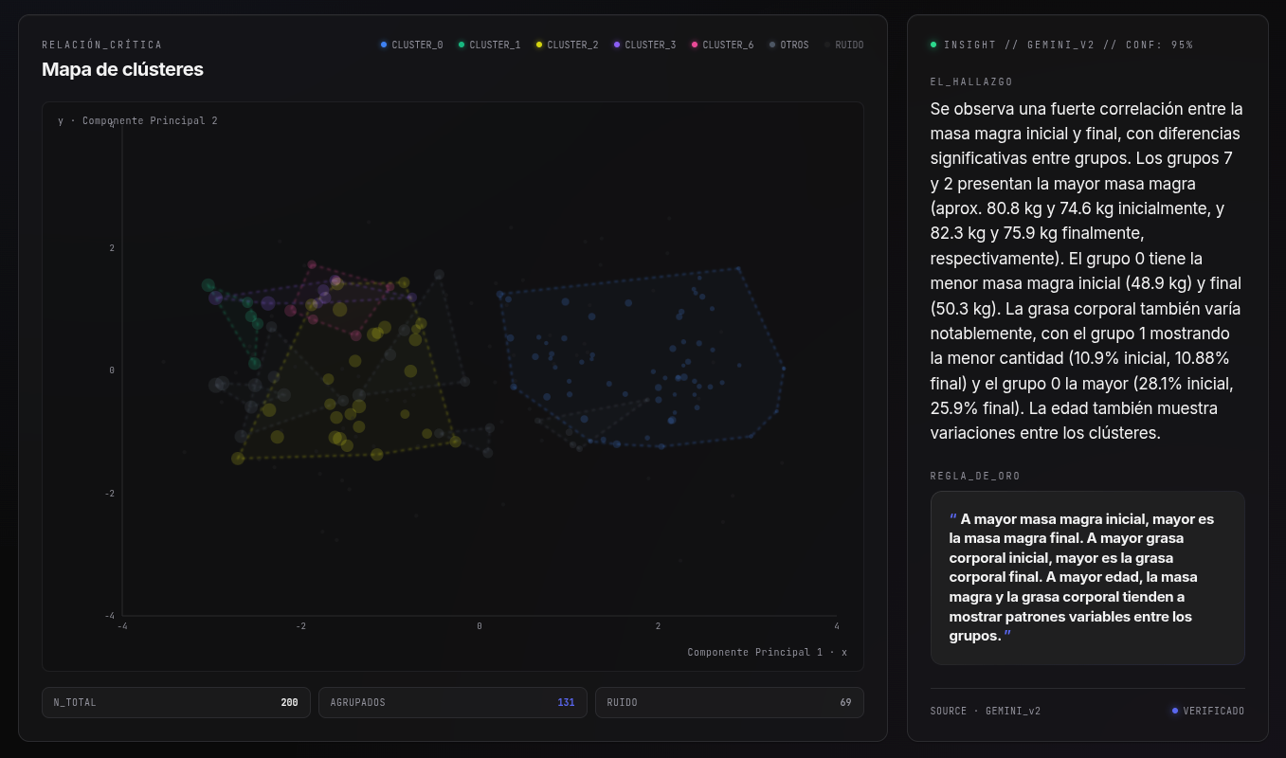Toggle CLUSTER_1 legend entry
Screen dimensions: 1286x758
pyautogui.click(x=489, y=45)
